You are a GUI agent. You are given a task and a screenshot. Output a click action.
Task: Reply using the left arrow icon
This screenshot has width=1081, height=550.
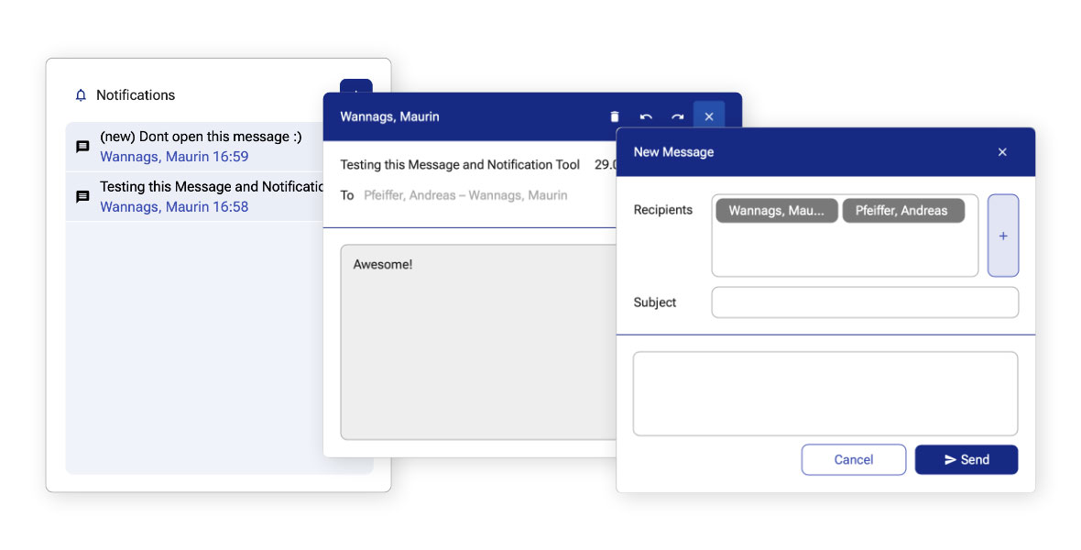(x=646, y=116)
